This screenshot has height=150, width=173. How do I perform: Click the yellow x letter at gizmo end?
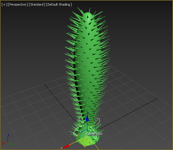point(62,148)
